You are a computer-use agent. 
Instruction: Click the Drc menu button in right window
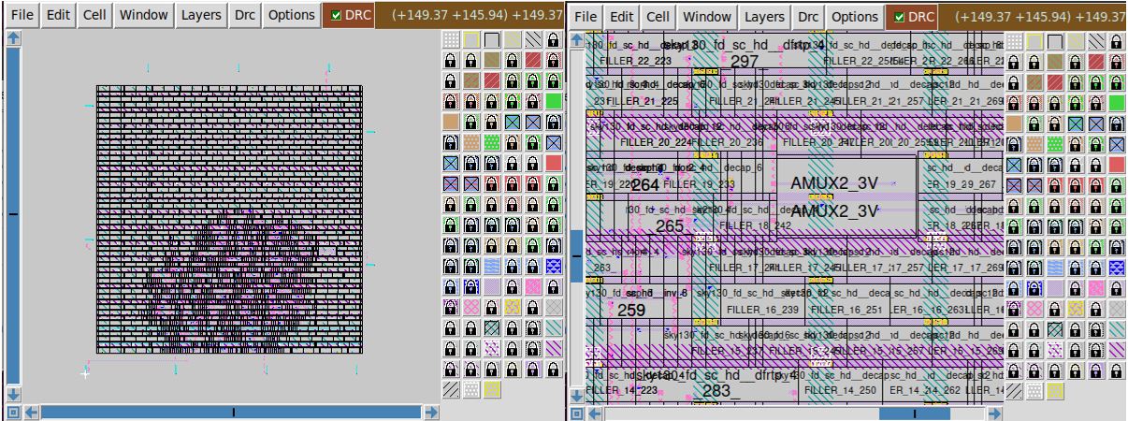808,17
